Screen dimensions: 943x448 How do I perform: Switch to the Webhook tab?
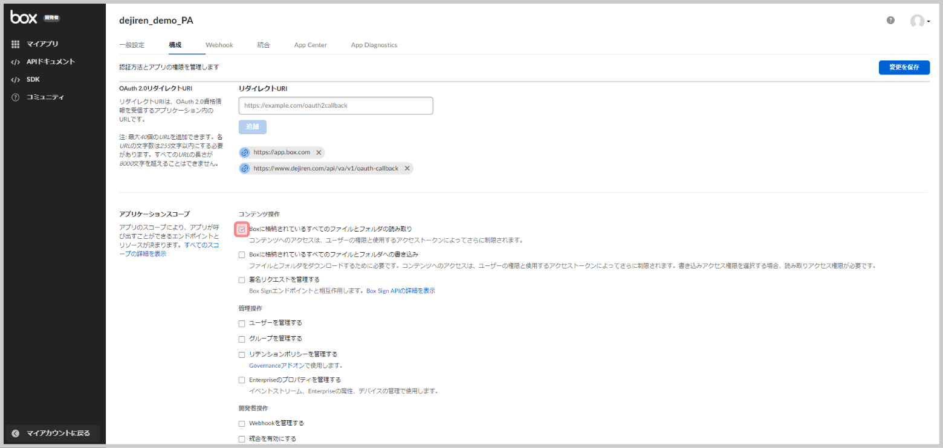point(219,45)
